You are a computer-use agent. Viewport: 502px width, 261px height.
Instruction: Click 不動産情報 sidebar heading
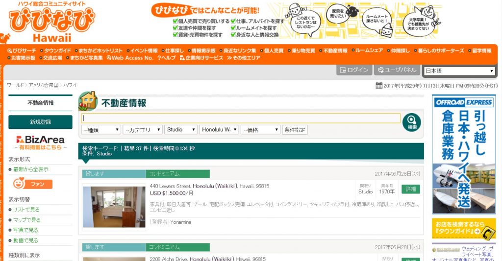point(40,103)
